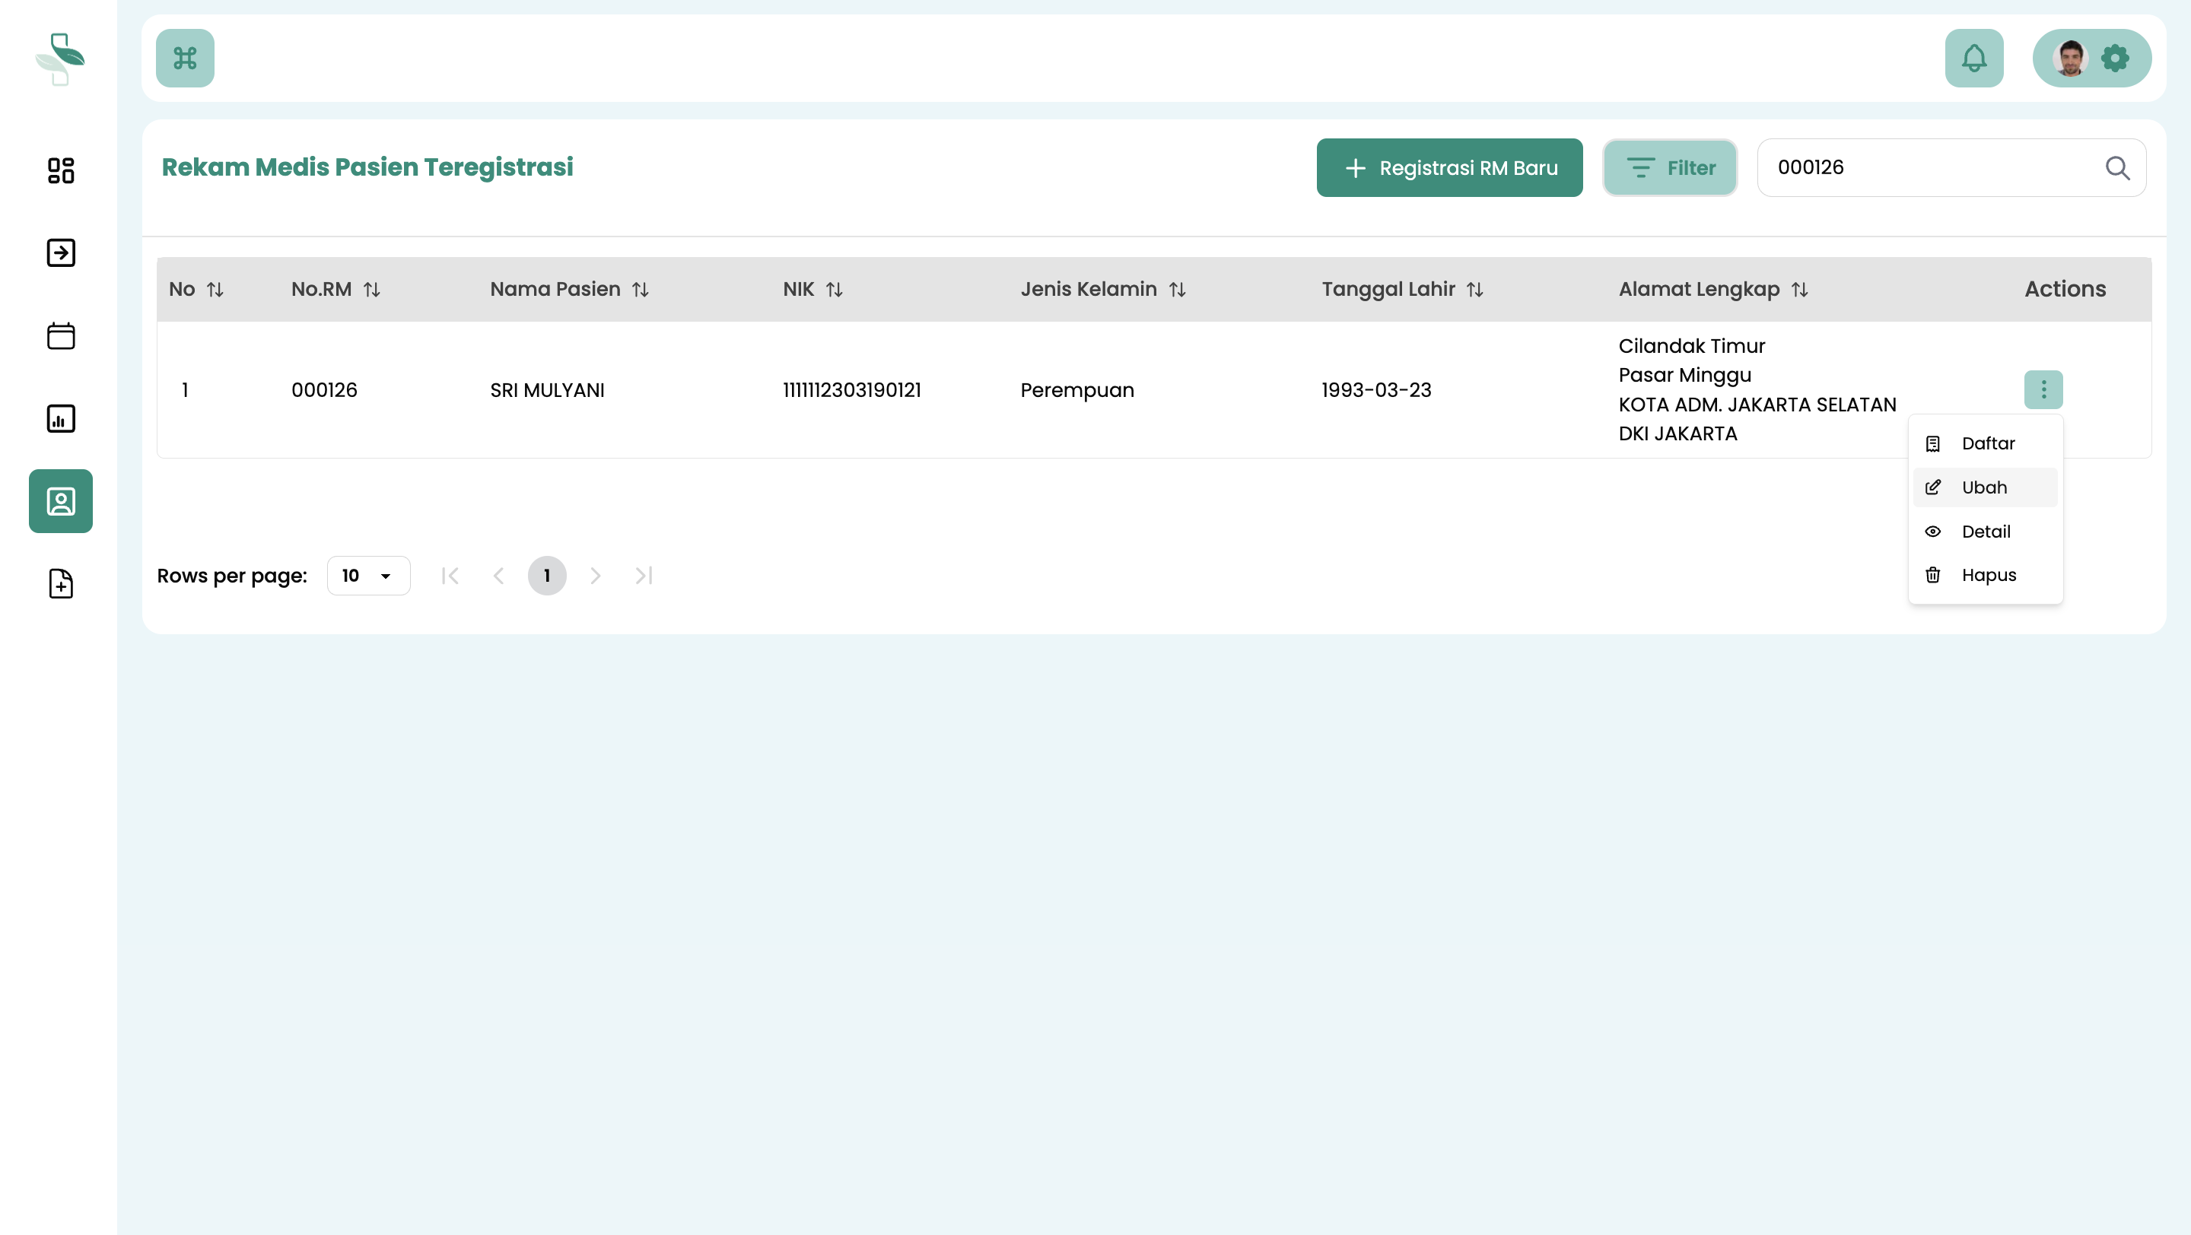The height and width of the screenshot is (1235, 2191).
Task: Open the Filter options
Action: click(1670, 167)
